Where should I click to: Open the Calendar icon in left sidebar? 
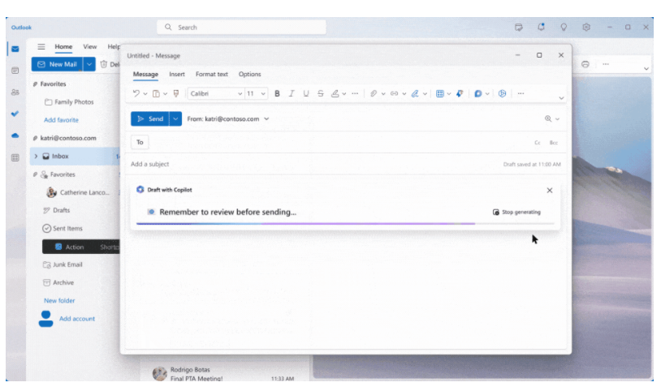pyautogui.click(x=15, y=71)
